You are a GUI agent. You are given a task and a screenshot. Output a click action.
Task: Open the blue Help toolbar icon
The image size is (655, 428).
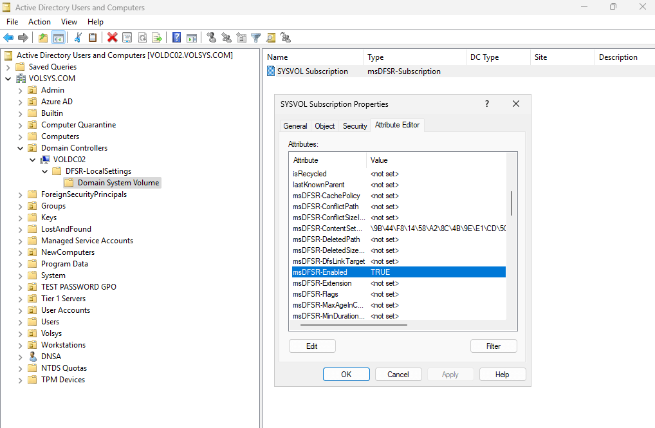coord(176,38)
